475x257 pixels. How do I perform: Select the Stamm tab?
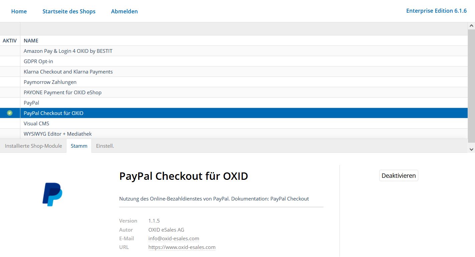point(79,146)
